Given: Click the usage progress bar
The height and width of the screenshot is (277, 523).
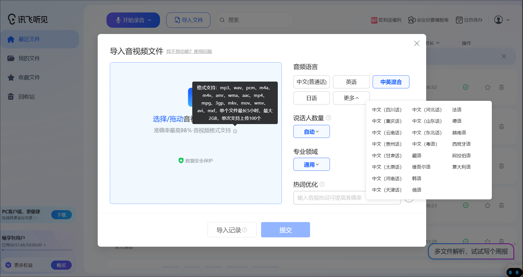Looking at the screenshot, I should point(37,250).
